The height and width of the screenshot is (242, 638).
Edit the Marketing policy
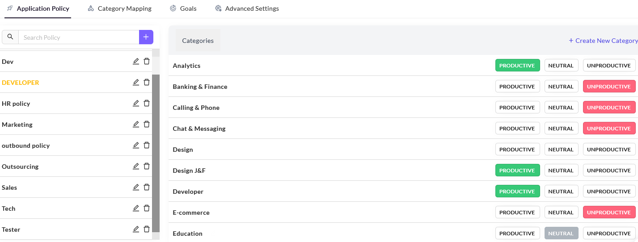[x=136, y=124]
